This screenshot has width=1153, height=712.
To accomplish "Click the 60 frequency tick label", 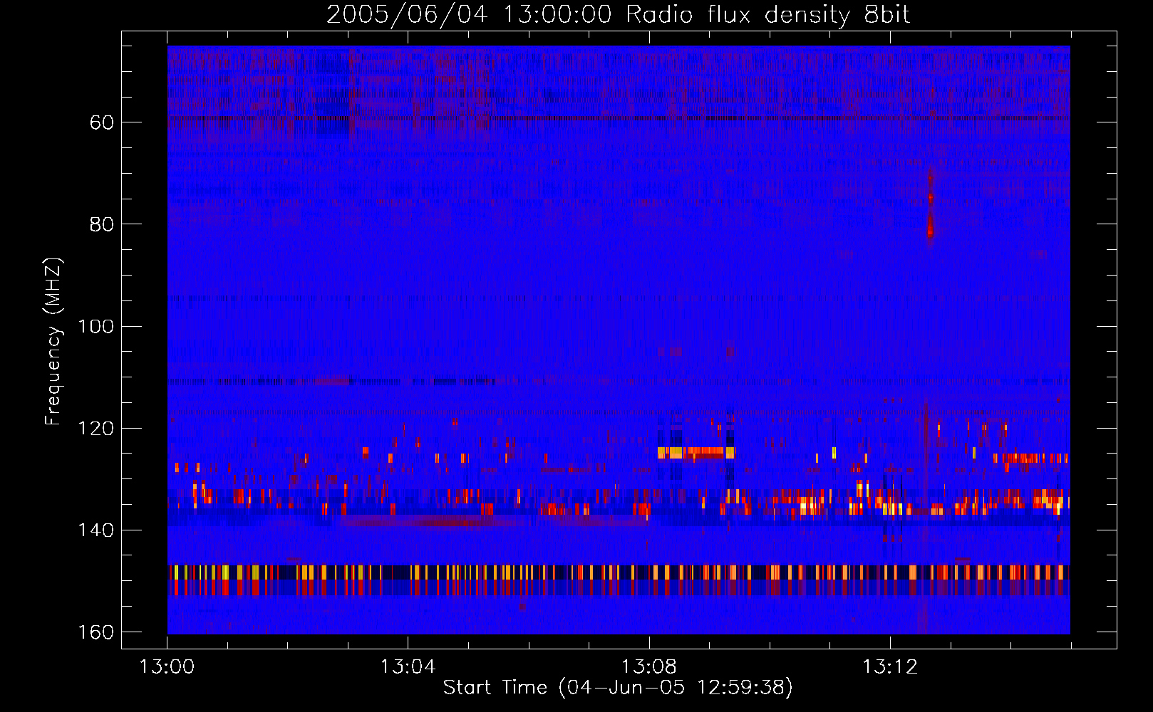I will click(x=102, y=122).
